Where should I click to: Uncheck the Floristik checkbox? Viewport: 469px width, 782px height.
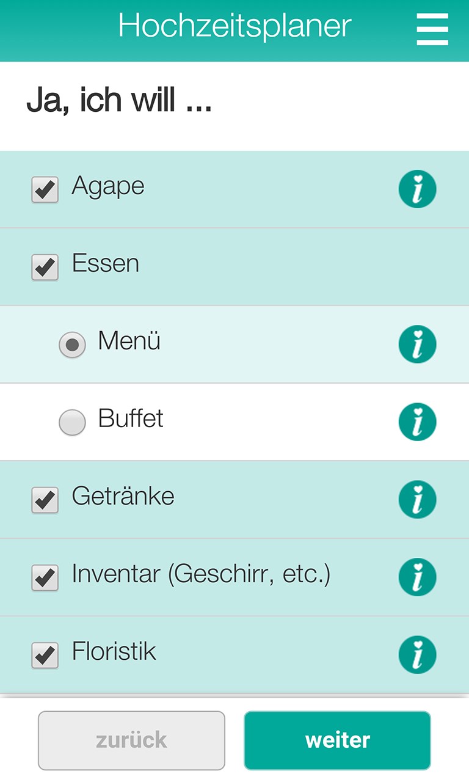coord(45,656)
